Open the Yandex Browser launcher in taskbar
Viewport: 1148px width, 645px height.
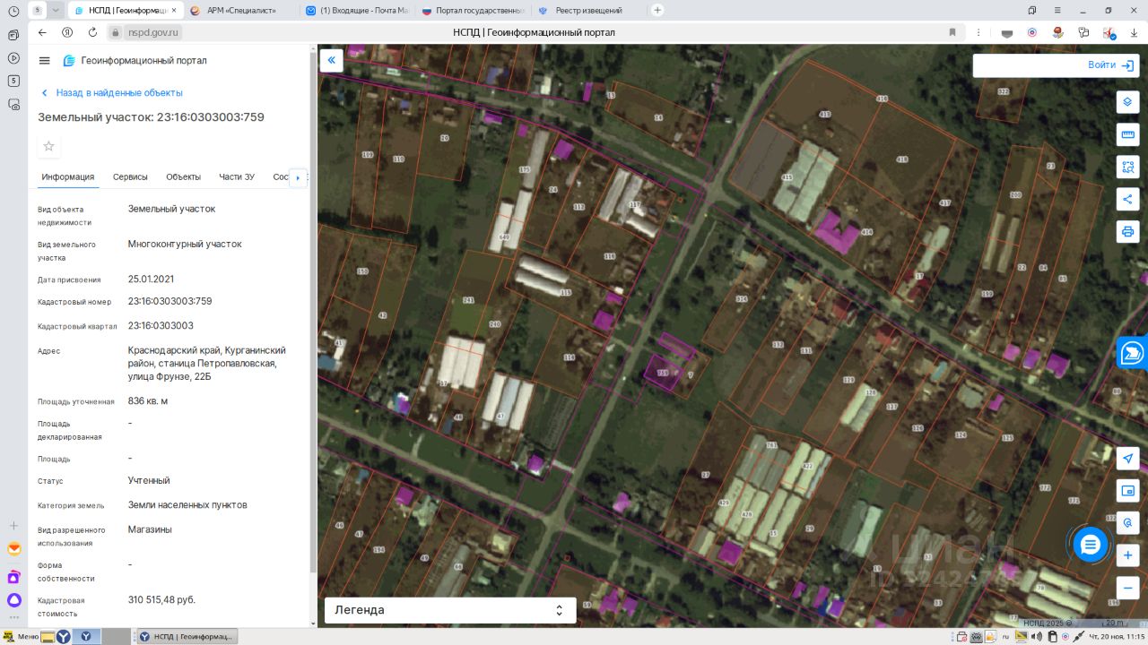pos(64,637)
